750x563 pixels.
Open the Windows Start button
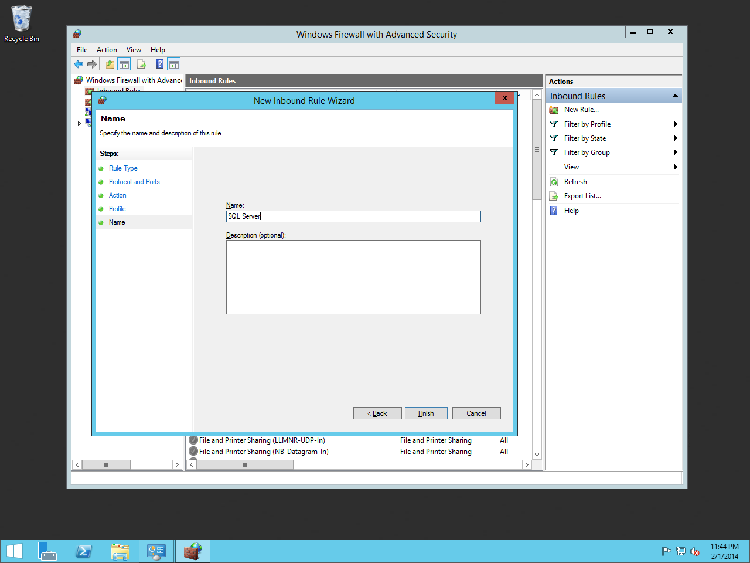tap(14, 551)
